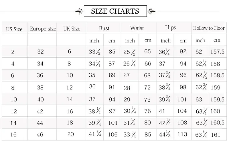Click the left decorative flourish beside the title
Screen dimensions: 229x145
79,11
